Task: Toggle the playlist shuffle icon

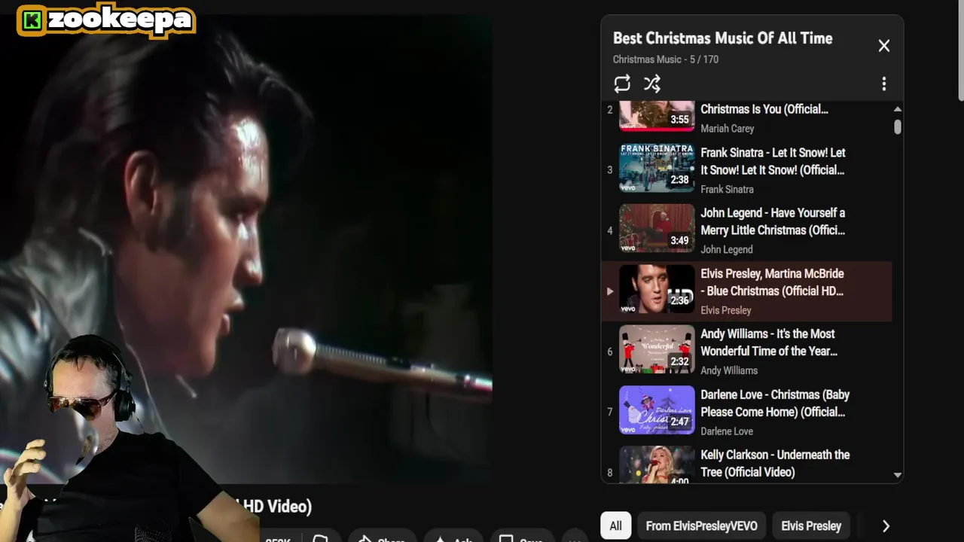Action: tap(652, 84)
